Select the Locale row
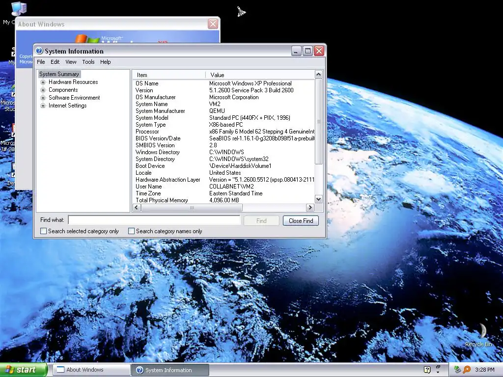The height and width of the screenshot is (377, 503). [224, 173]
